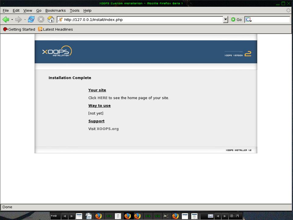The image size is (293, 220).
Task: Click the Stop loading button
Action: point(41,20)
